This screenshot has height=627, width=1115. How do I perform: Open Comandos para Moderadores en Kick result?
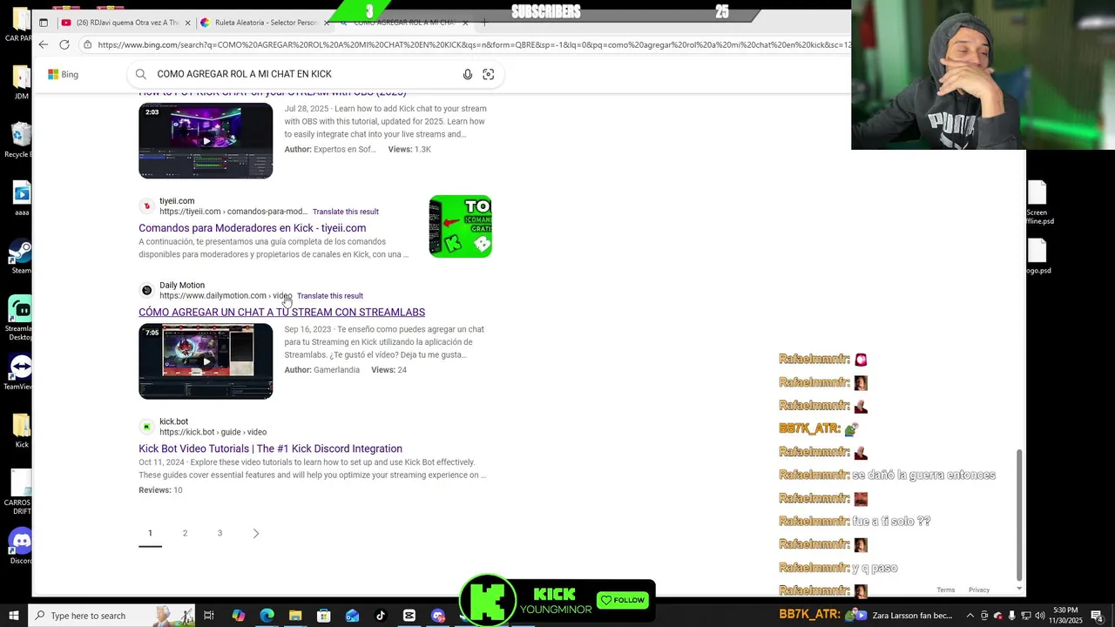click(252, 228)
